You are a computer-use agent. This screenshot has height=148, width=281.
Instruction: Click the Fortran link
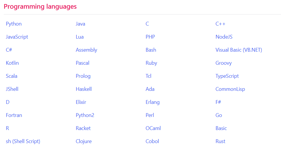tap(14, 115)
